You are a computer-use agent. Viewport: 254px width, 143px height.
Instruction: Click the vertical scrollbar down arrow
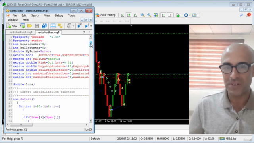90,121
